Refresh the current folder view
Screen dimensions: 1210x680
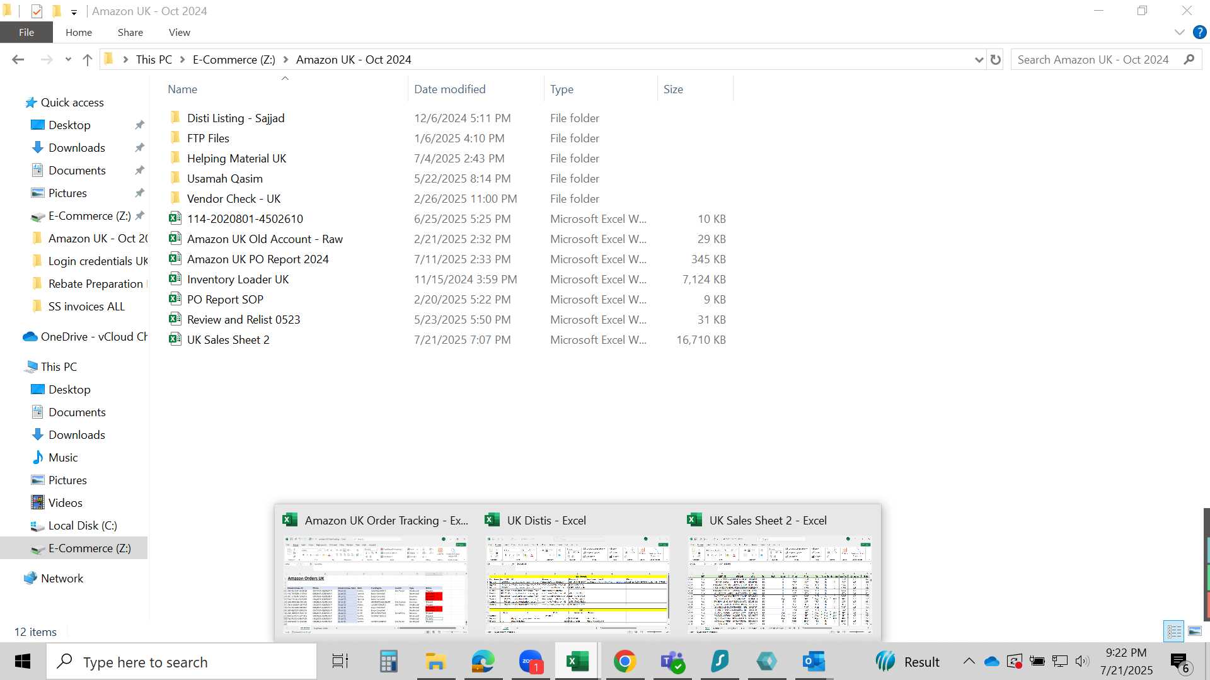coord(996,60)
